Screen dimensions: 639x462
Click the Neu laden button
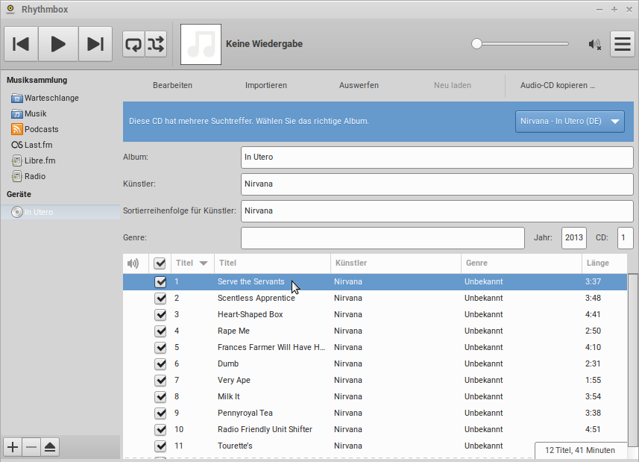coord(453,85)
